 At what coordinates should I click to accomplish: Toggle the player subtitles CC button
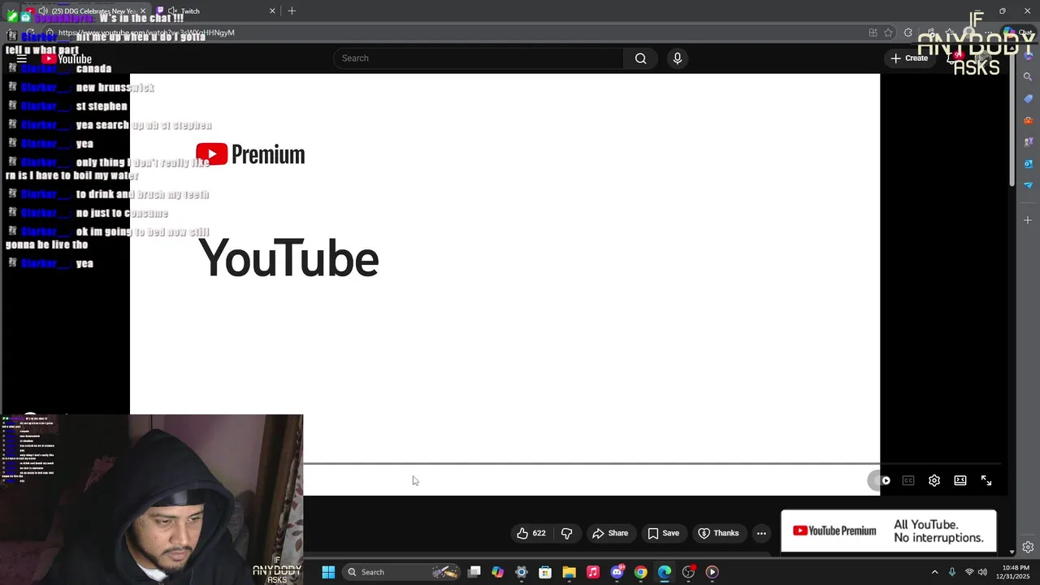click(x=908, y=481)
